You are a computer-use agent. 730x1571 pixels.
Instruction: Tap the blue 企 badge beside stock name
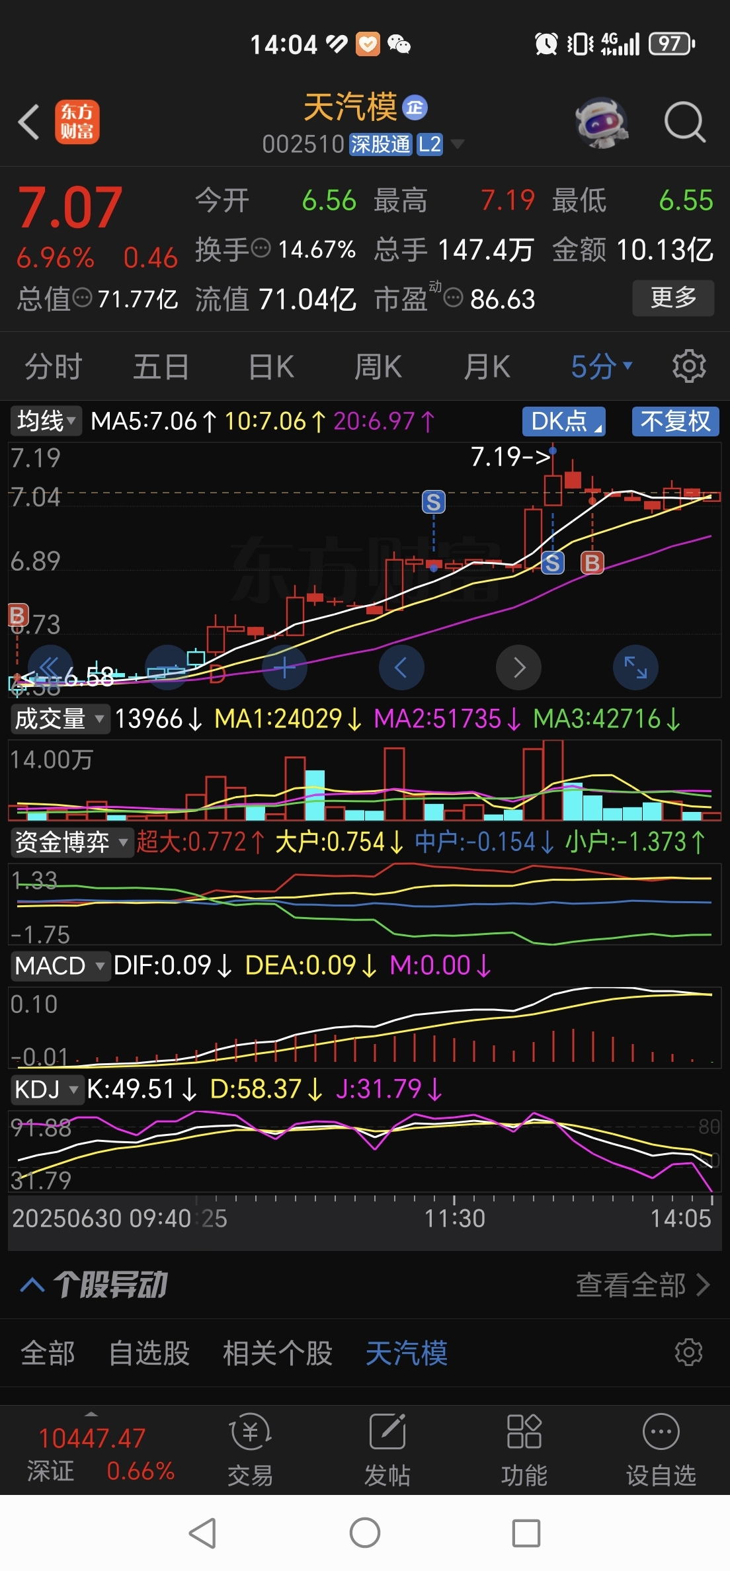tap(415, 107)
